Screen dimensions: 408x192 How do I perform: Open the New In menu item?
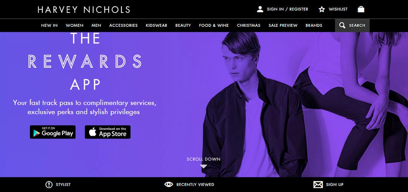pos(49,25)
